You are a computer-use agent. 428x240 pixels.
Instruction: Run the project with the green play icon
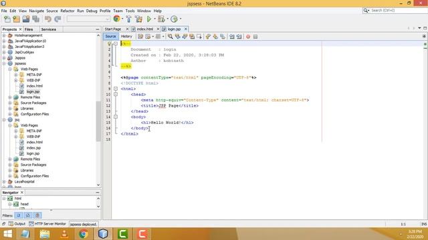click(x=149, y=19)
